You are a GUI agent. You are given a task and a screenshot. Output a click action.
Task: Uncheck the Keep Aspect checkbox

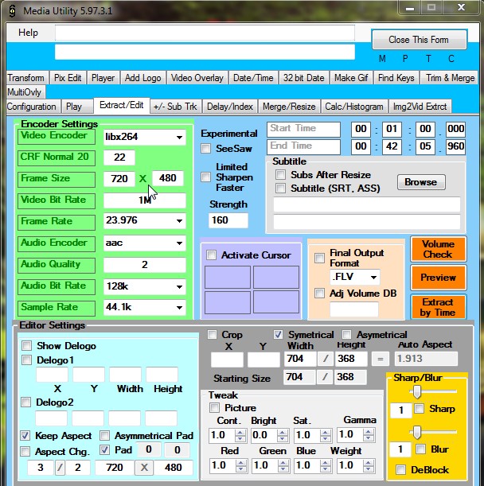[x=25, y=435]
